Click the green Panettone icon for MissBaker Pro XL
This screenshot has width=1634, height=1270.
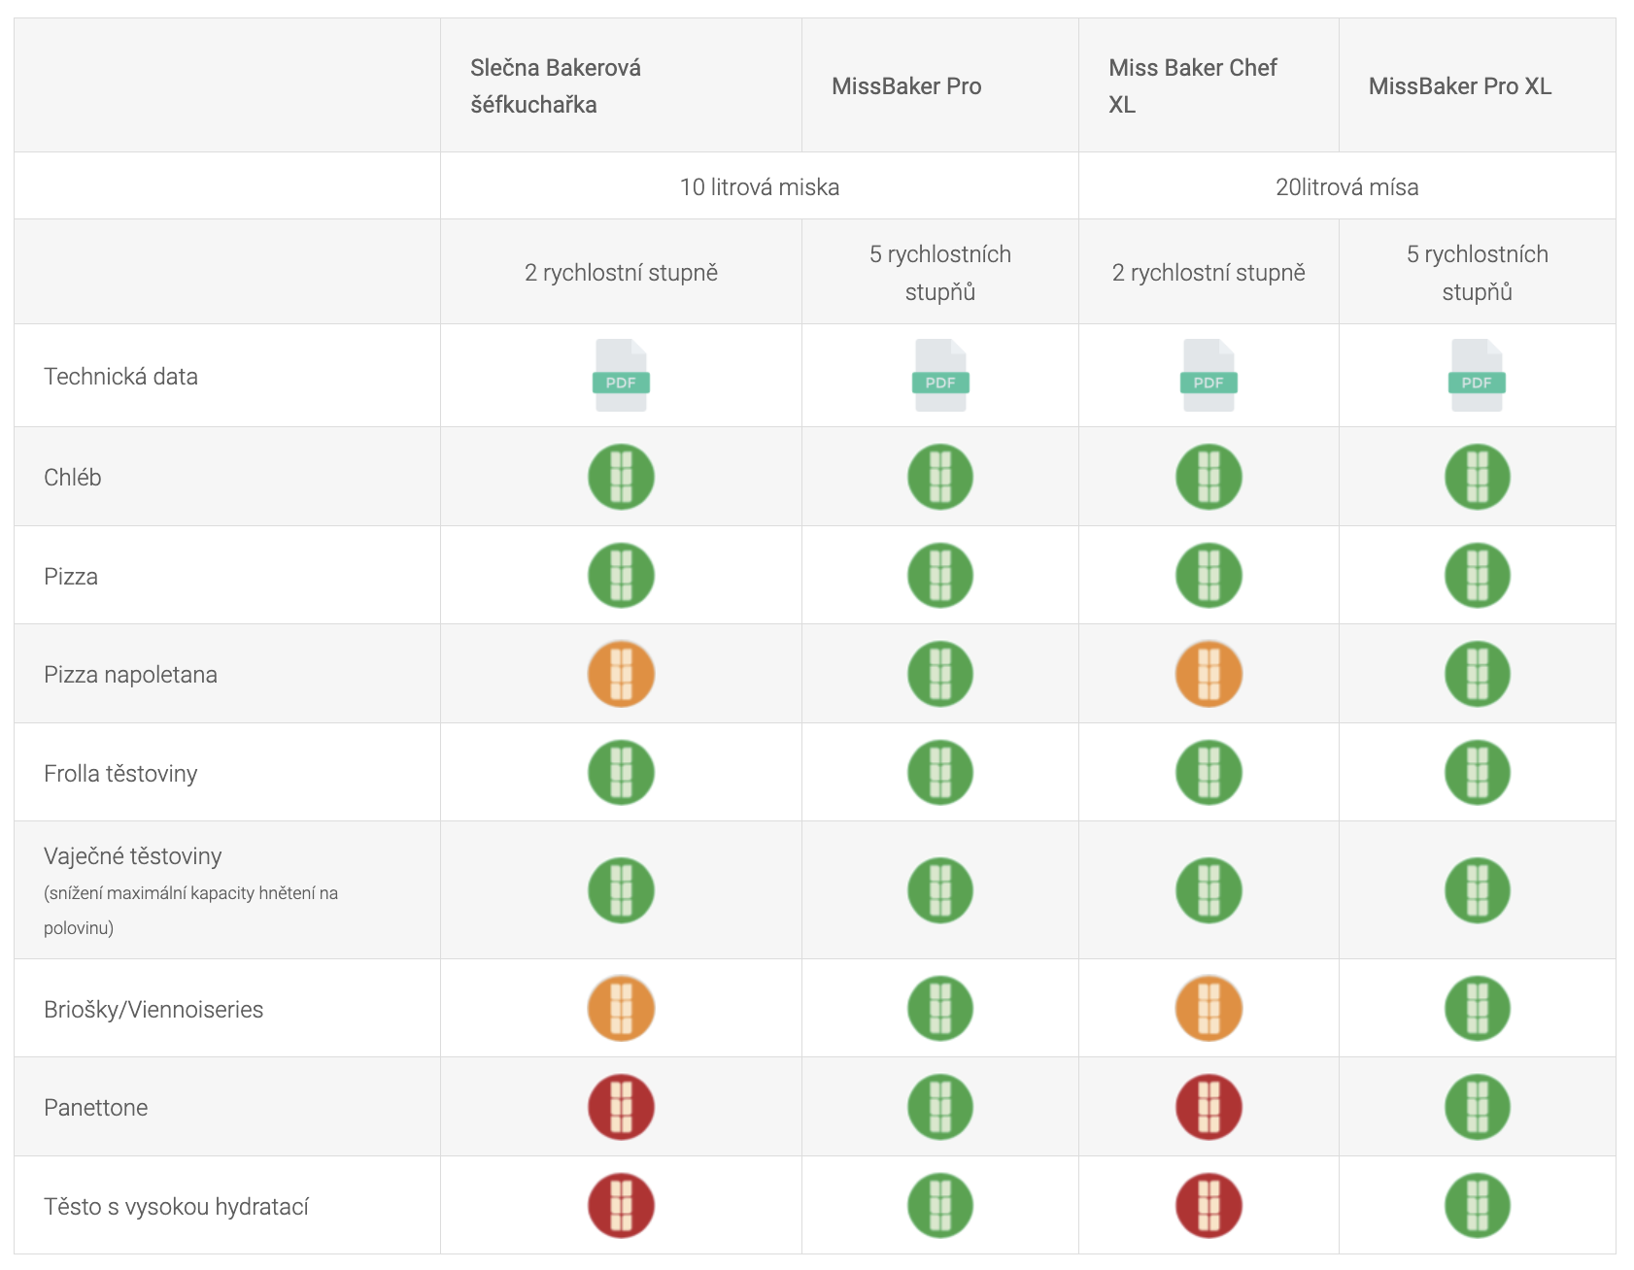point(1477,1107)
